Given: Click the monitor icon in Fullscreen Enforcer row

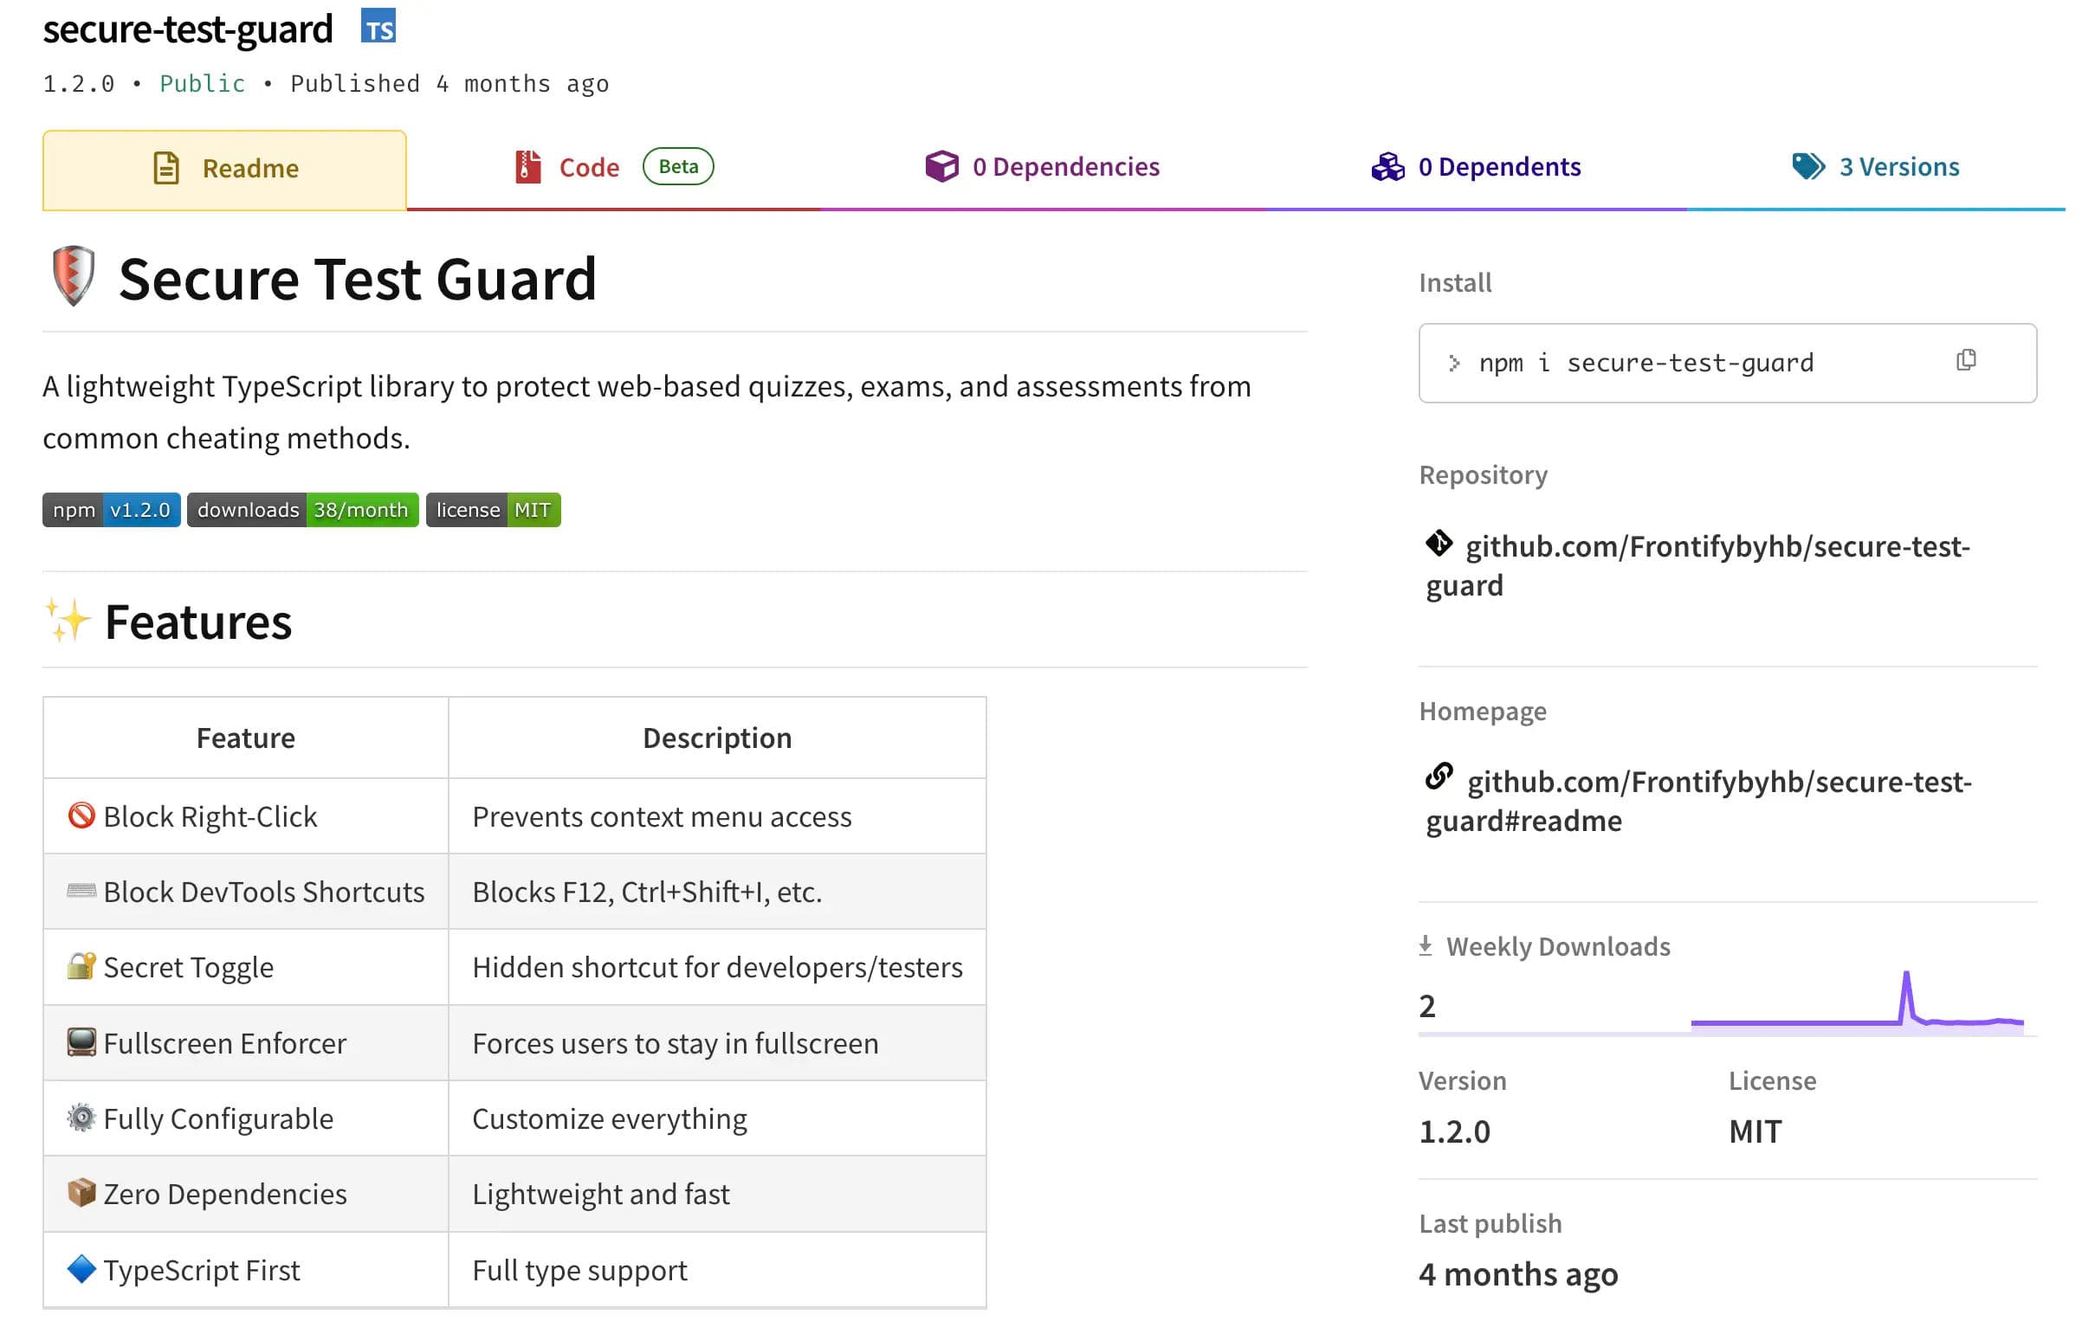Looking at the screenshot, I should pos(81,1042).
